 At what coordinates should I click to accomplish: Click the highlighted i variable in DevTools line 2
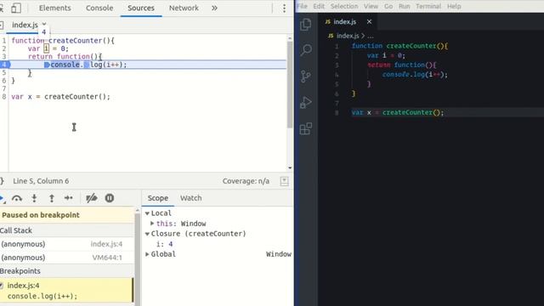coord(46,48)
